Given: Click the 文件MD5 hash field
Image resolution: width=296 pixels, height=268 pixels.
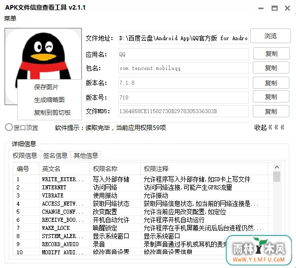Looking at the screenshot, I should tap(183, 111).
